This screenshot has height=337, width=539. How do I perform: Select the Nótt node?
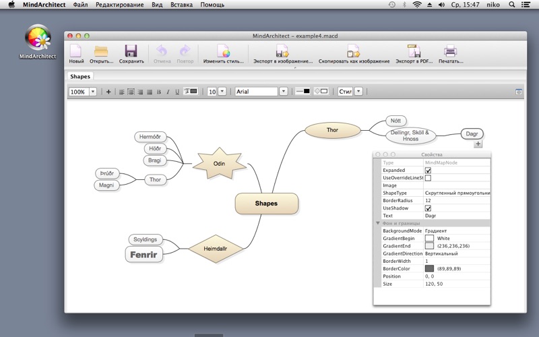pyautogui.click(x=395, y=121)
